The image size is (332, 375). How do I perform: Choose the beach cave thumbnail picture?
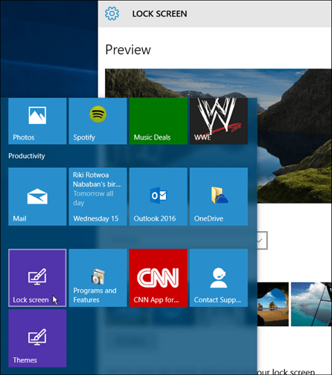coord(273,304)
